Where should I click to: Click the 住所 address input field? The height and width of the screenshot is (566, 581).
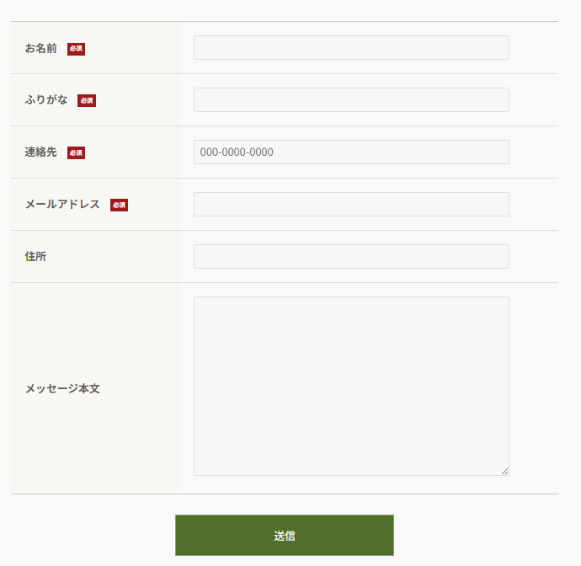[x=351, y=257]
